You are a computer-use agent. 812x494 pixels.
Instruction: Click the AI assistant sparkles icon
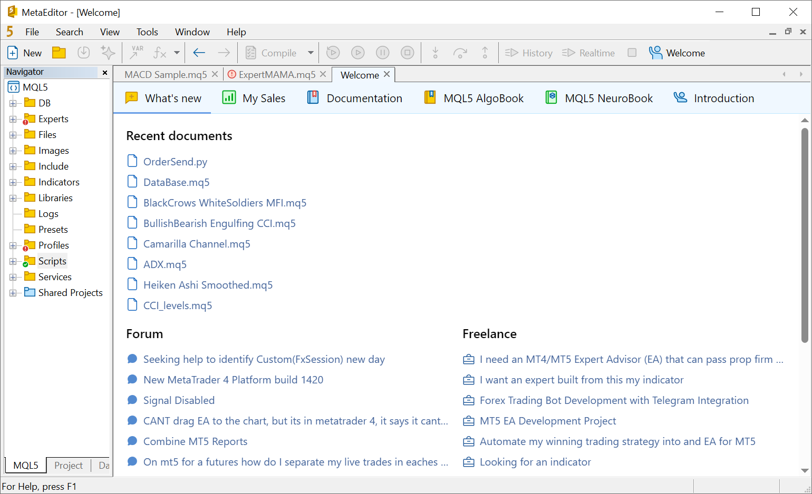[x=108, y=52]
